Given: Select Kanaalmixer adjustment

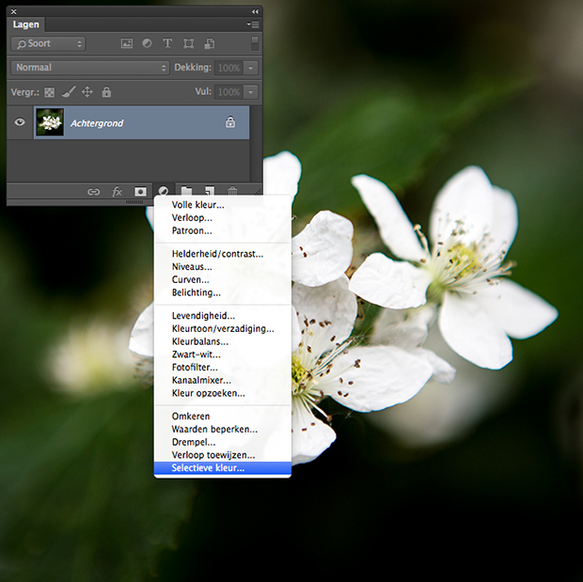Looking at the screenshot, I should point(222,380).
